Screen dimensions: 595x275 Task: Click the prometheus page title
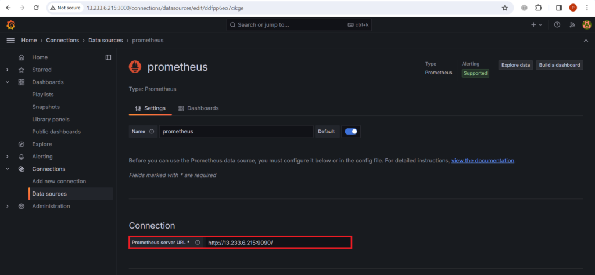pyautogui.click(x=178, y=67)
